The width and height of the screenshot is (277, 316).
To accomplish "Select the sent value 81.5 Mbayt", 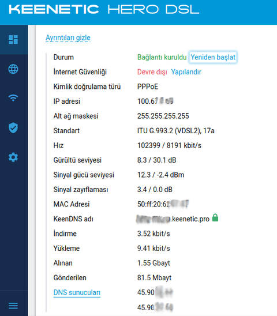I will pos(154,278).
